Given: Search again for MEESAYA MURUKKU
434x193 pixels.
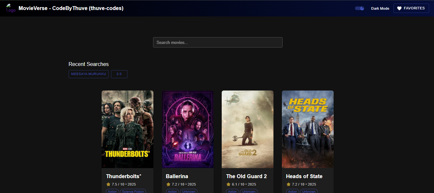Looking at the screenshot, I should (88, 74).
